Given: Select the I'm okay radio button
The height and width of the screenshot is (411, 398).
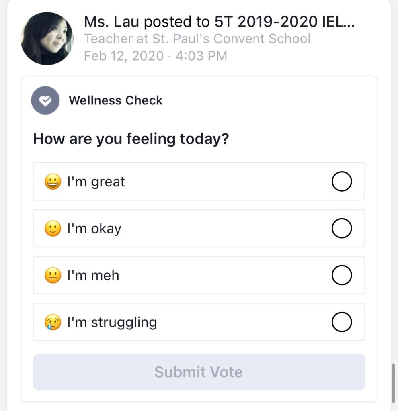Looking at the screenshot, I should tap(342, 229).
